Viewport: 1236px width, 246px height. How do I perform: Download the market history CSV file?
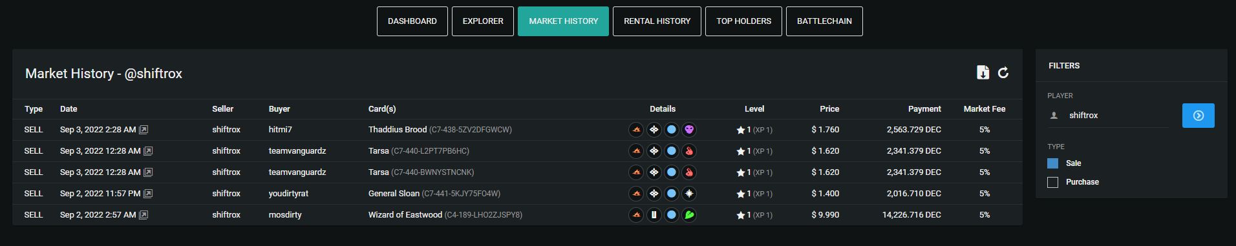983,72
